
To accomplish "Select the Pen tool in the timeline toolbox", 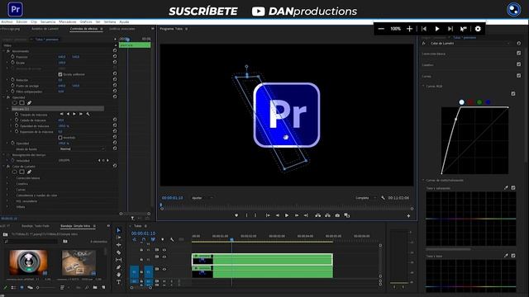I will click(x=118, y=267).
